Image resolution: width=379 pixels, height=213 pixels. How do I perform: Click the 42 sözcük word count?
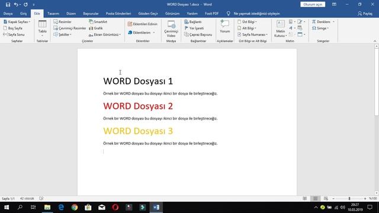(27, 199)
